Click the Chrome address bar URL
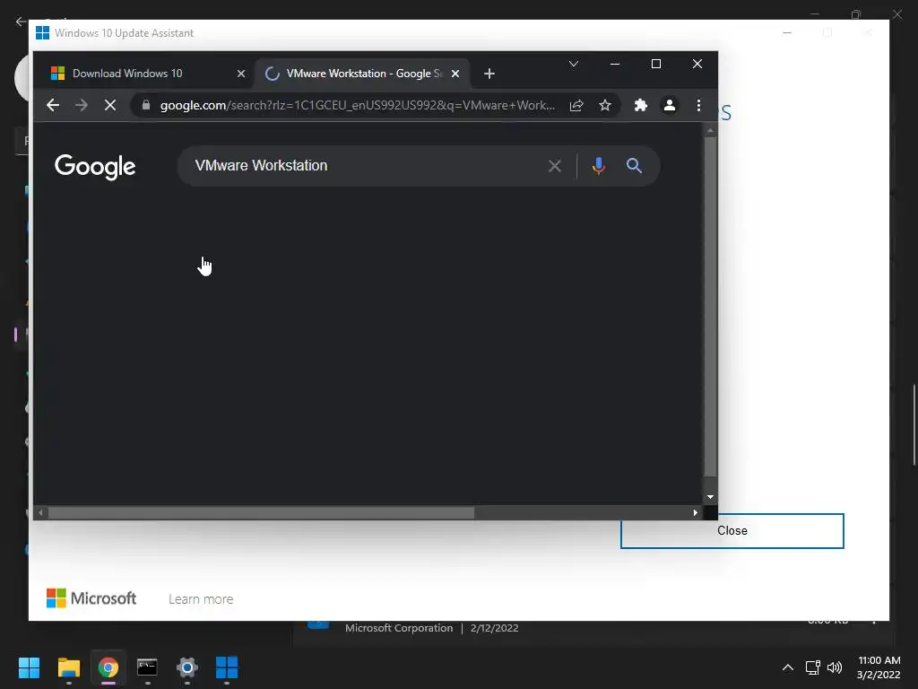This screenshot has height=689, width=918. pos(357,106)
